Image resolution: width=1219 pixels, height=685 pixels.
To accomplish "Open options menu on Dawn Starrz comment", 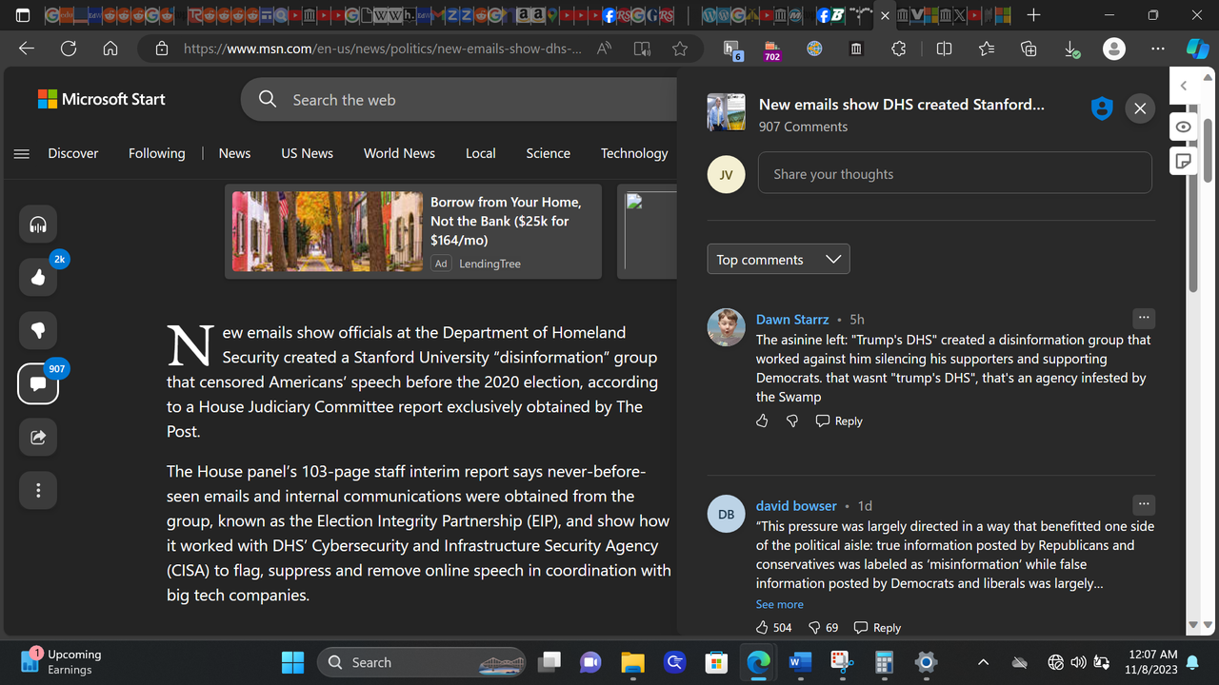I will click(x=1144, y=318).
